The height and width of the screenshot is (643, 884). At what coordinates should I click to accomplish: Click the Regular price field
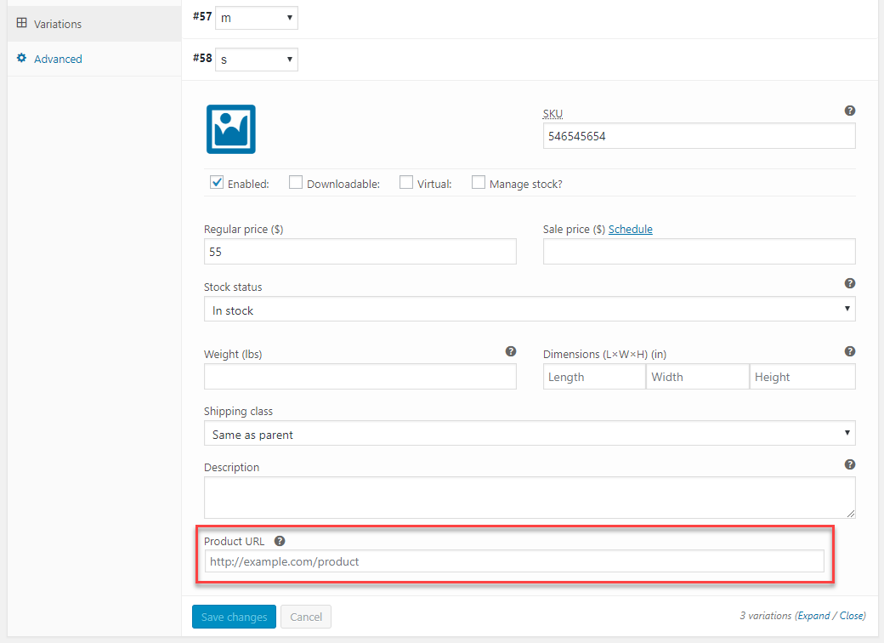point(360,252)
